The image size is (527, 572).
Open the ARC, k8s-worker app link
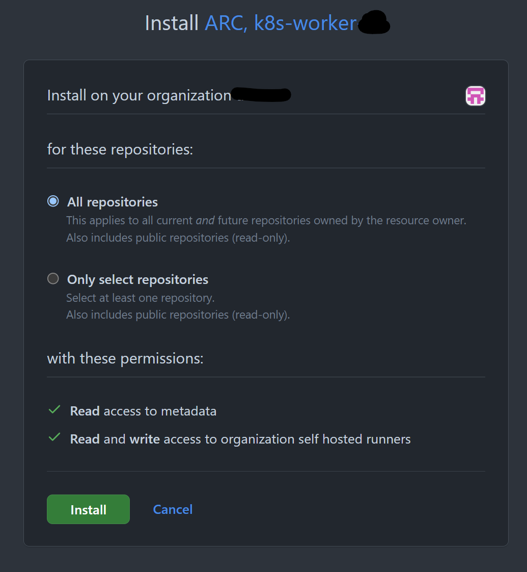281,23
